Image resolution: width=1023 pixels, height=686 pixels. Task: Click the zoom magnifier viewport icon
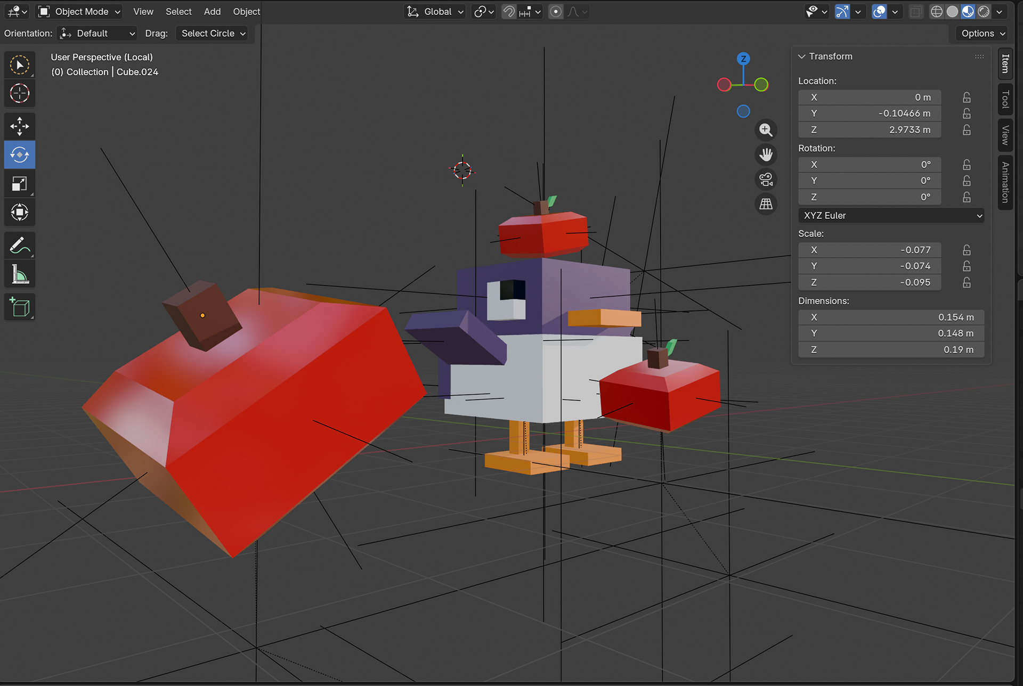click(x=766, y=130)
